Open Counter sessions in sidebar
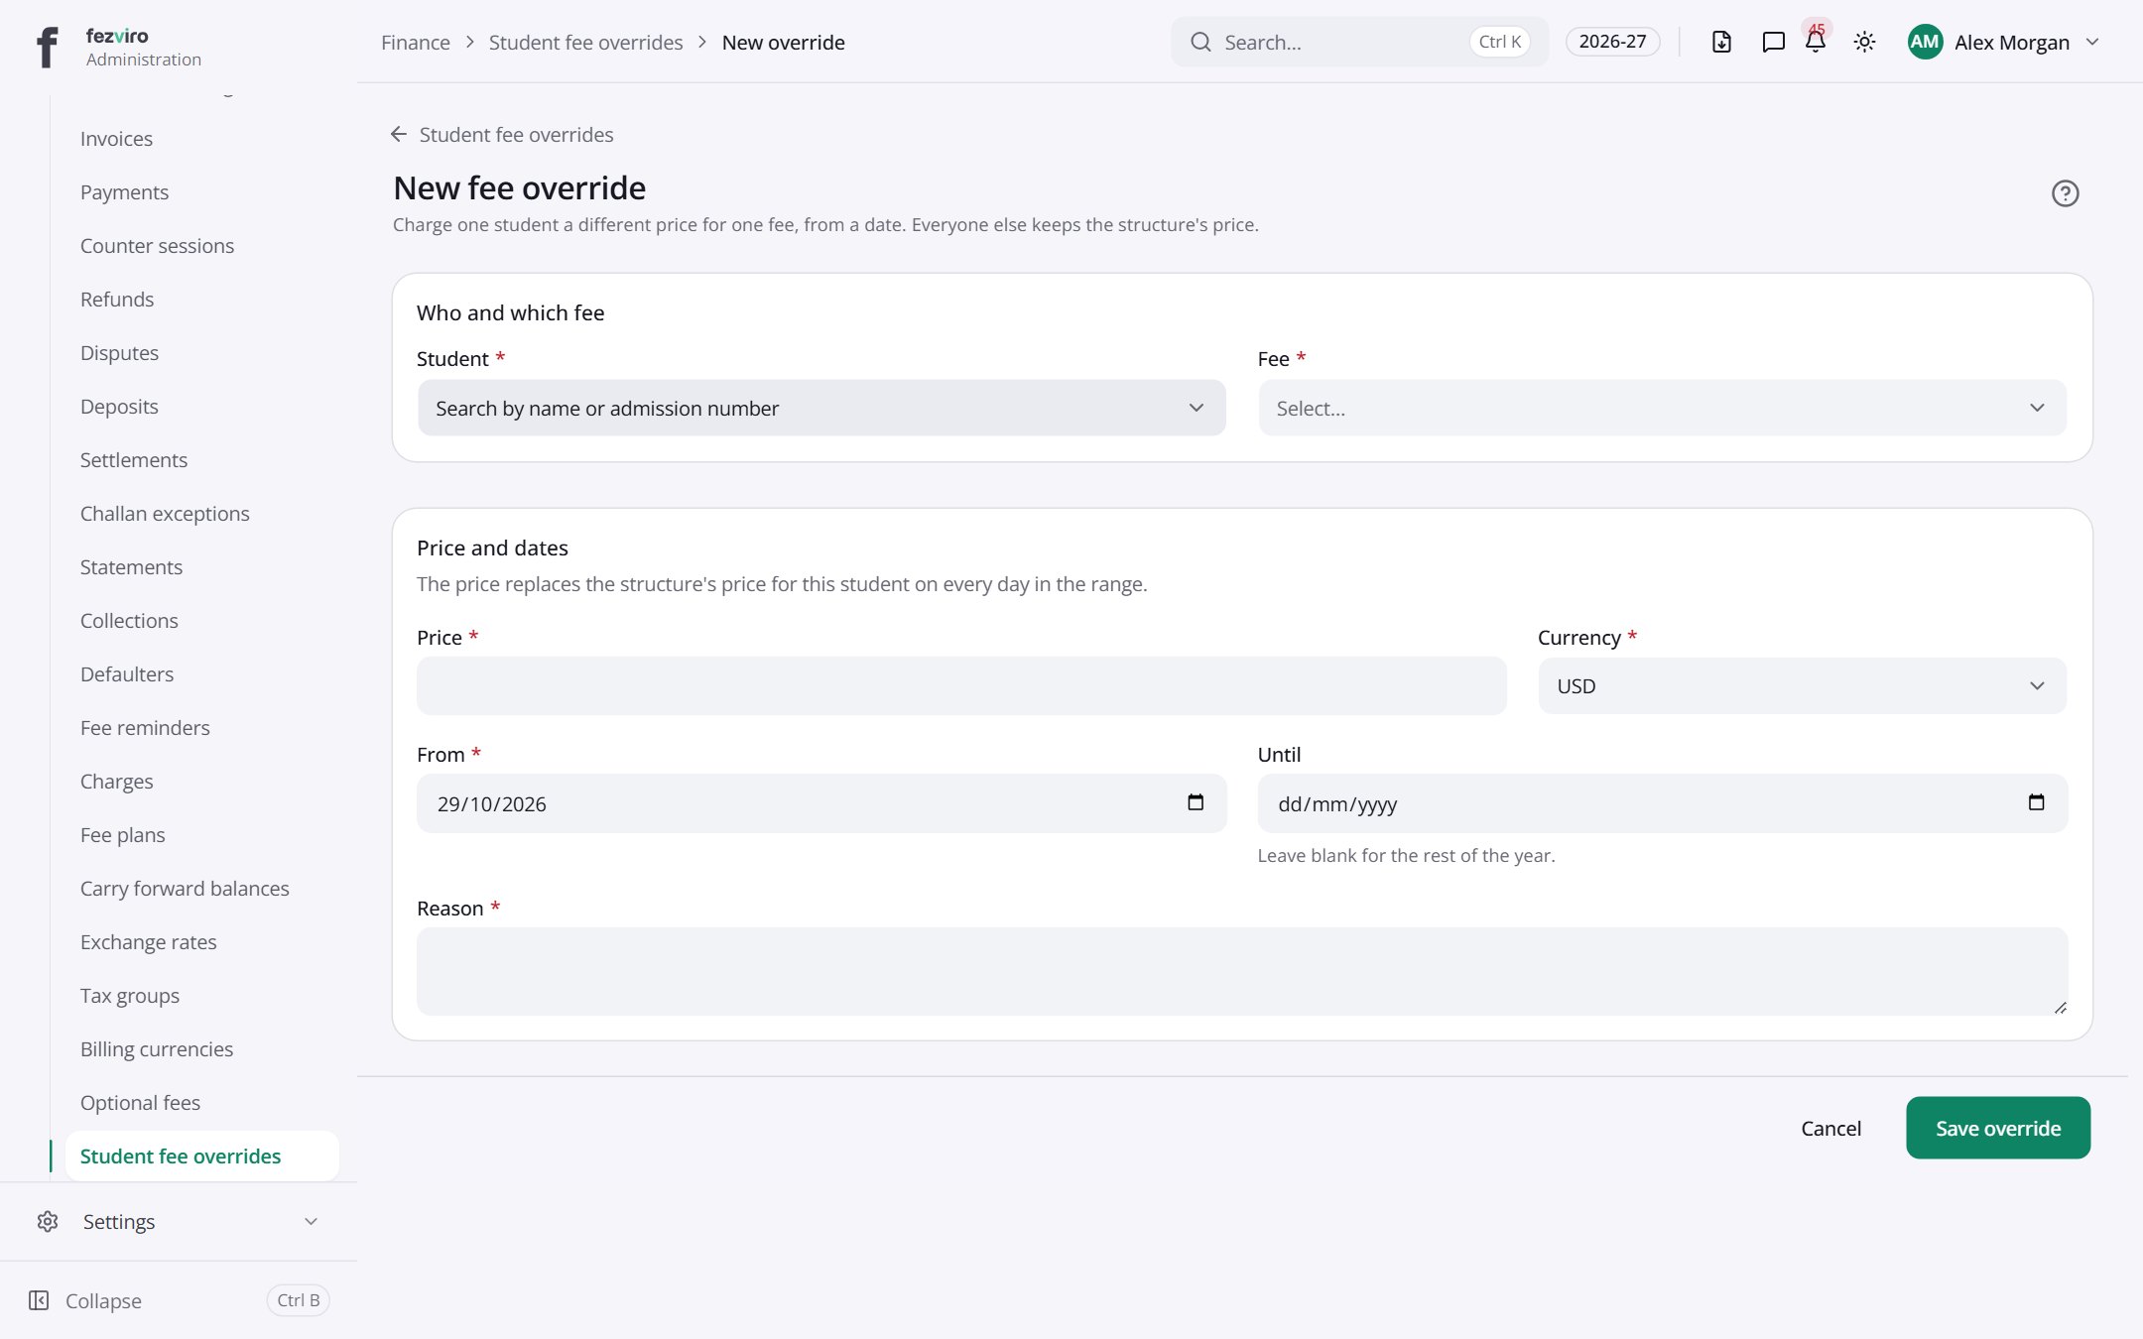Screen dimensions: 2143x1339 157,245
